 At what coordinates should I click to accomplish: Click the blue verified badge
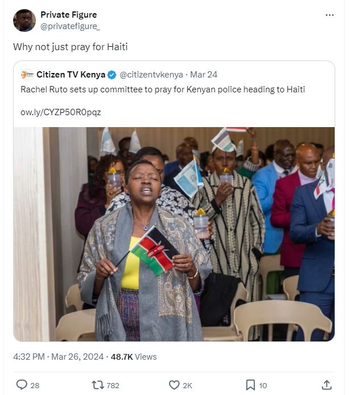(112, 75)
